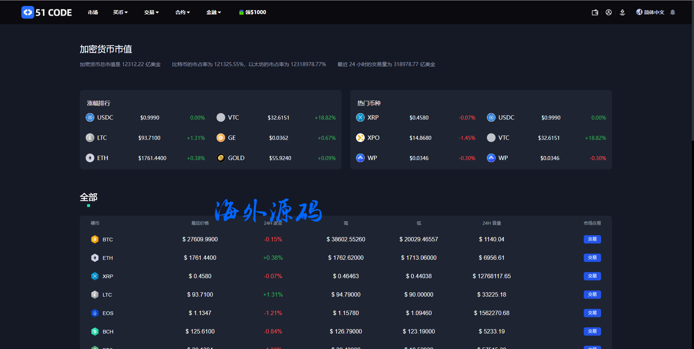694x349 pixels.
Task: Open the 领$1000 reward link
Action: [253, 12]
